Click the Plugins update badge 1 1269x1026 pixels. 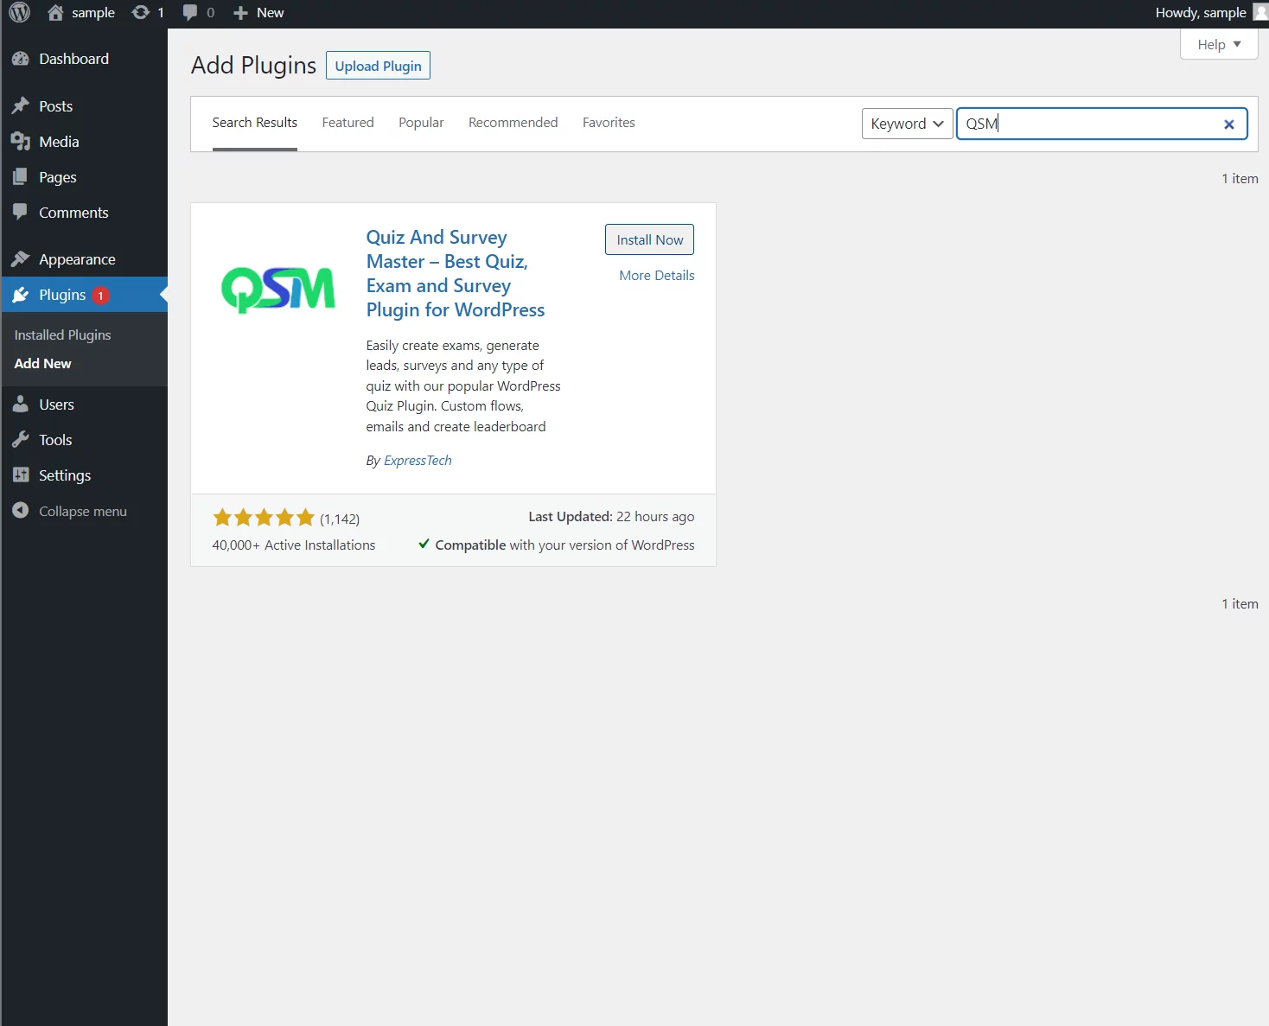pyautogui.click(x=100, y=296)
